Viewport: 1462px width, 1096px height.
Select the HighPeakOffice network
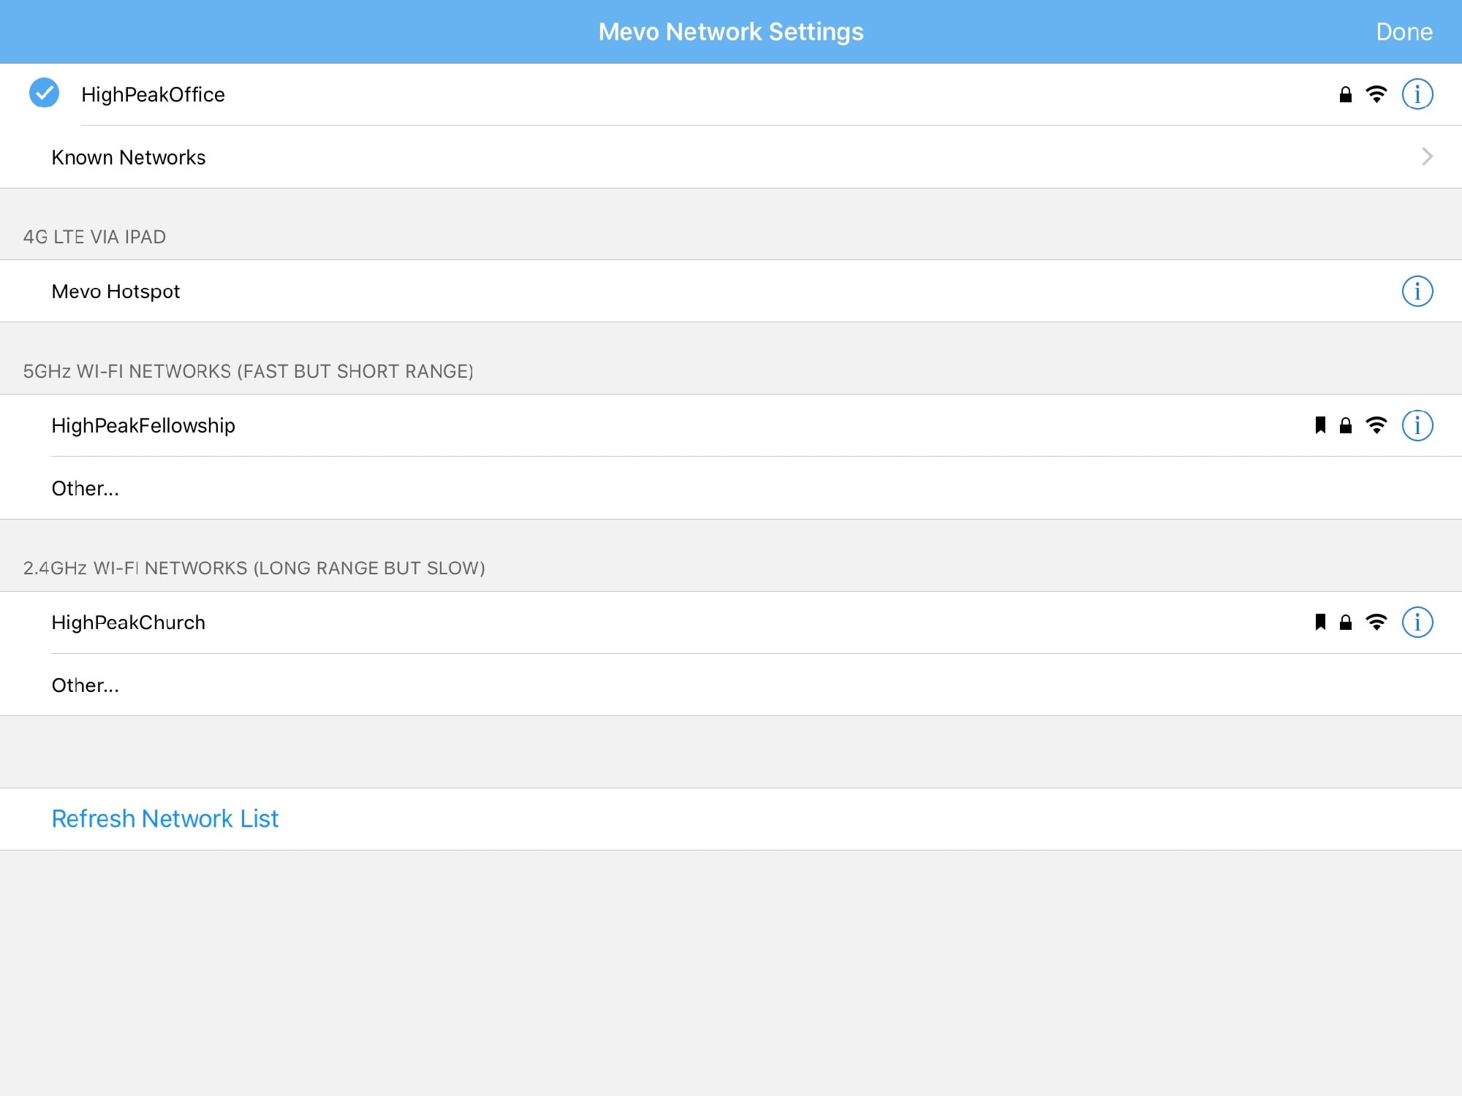pos(731,94)
